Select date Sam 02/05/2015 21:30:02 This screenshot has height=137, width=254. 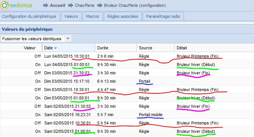pyautogui.click(x=67, y=107)
